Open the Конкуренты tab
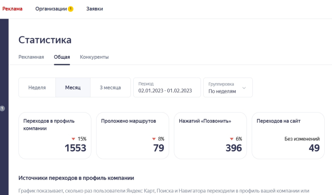Image resolution: width=332 pixels, height=195 pixels. coord(94,57)
